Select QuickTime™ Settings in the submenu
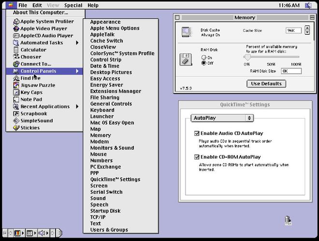The height and width of the screenshot is (241, 319). tap(121, 179)
